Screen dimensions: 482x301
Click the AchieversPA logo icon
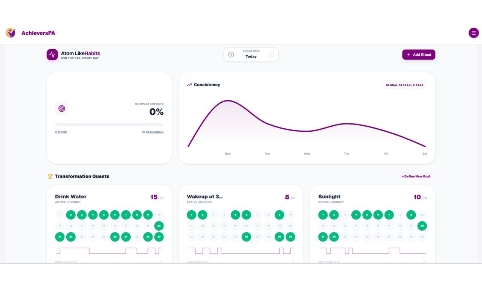(11, 33)
